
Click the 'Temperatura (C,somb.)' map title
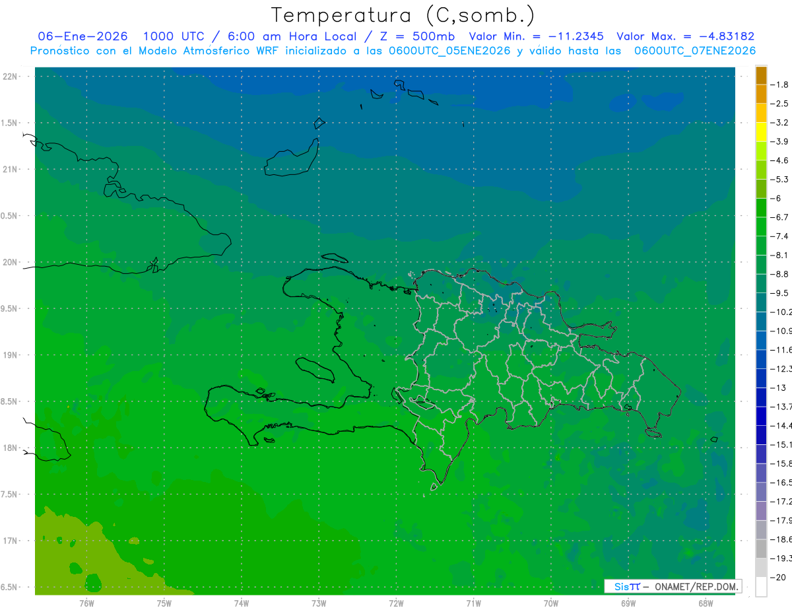point(403,16)
